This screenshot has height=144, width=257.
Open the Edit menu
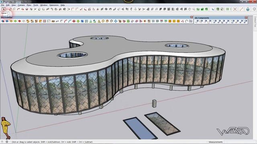click(x=8, y=5)
